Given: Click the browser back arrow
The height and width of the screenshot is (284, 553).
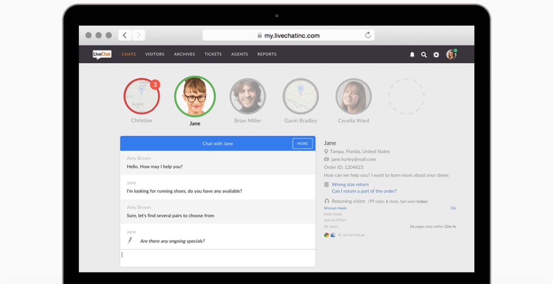Looking at the screenshot, I should (x=124, y=35).
